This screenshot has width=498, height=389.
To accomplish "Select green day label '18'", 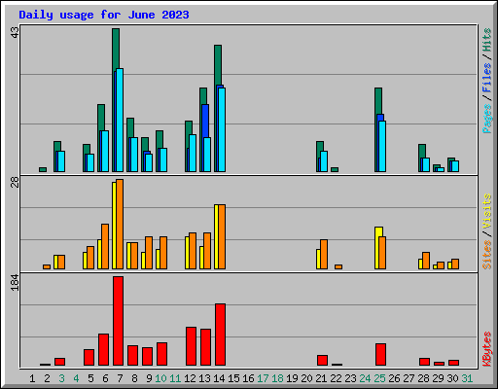I will click(x=277, y=378).
